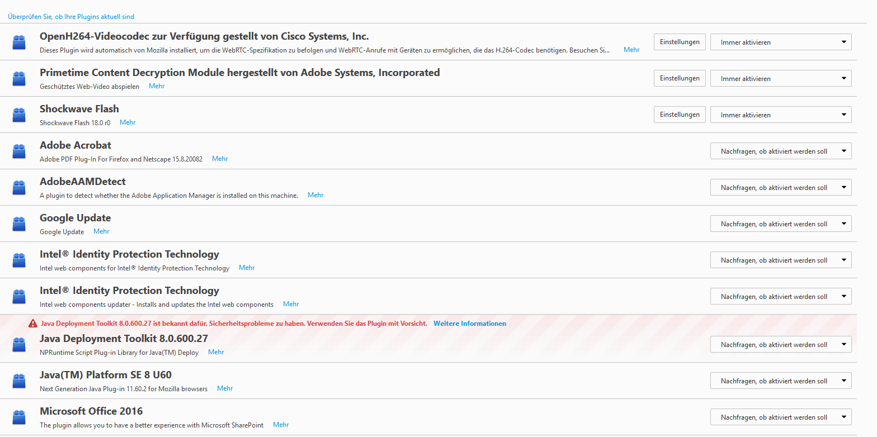Click the AdobeAAMDetect plugin brick icon
This screenshot has height=437, width=877.
[x=19, y=188]
